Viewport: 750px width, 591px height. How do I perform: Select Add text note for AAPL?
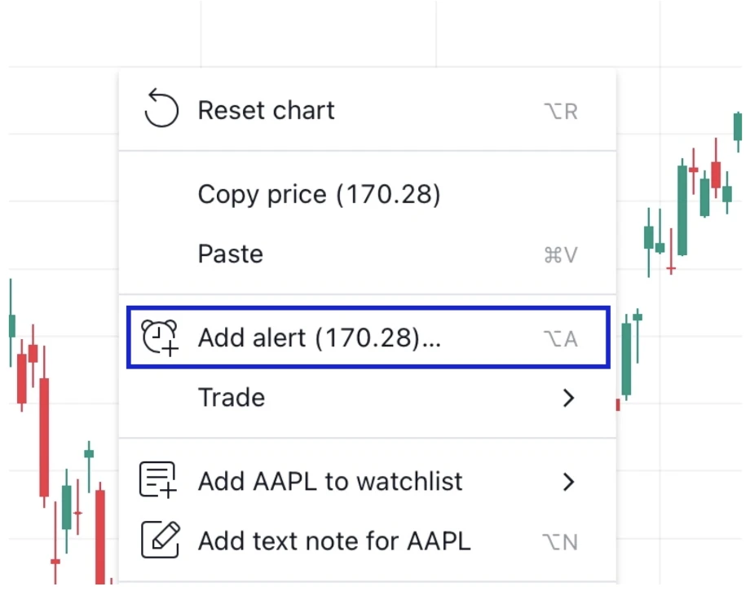(333, 540)
